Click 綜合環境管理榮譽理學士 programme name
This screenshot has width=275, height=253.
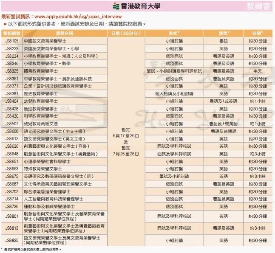47,191
